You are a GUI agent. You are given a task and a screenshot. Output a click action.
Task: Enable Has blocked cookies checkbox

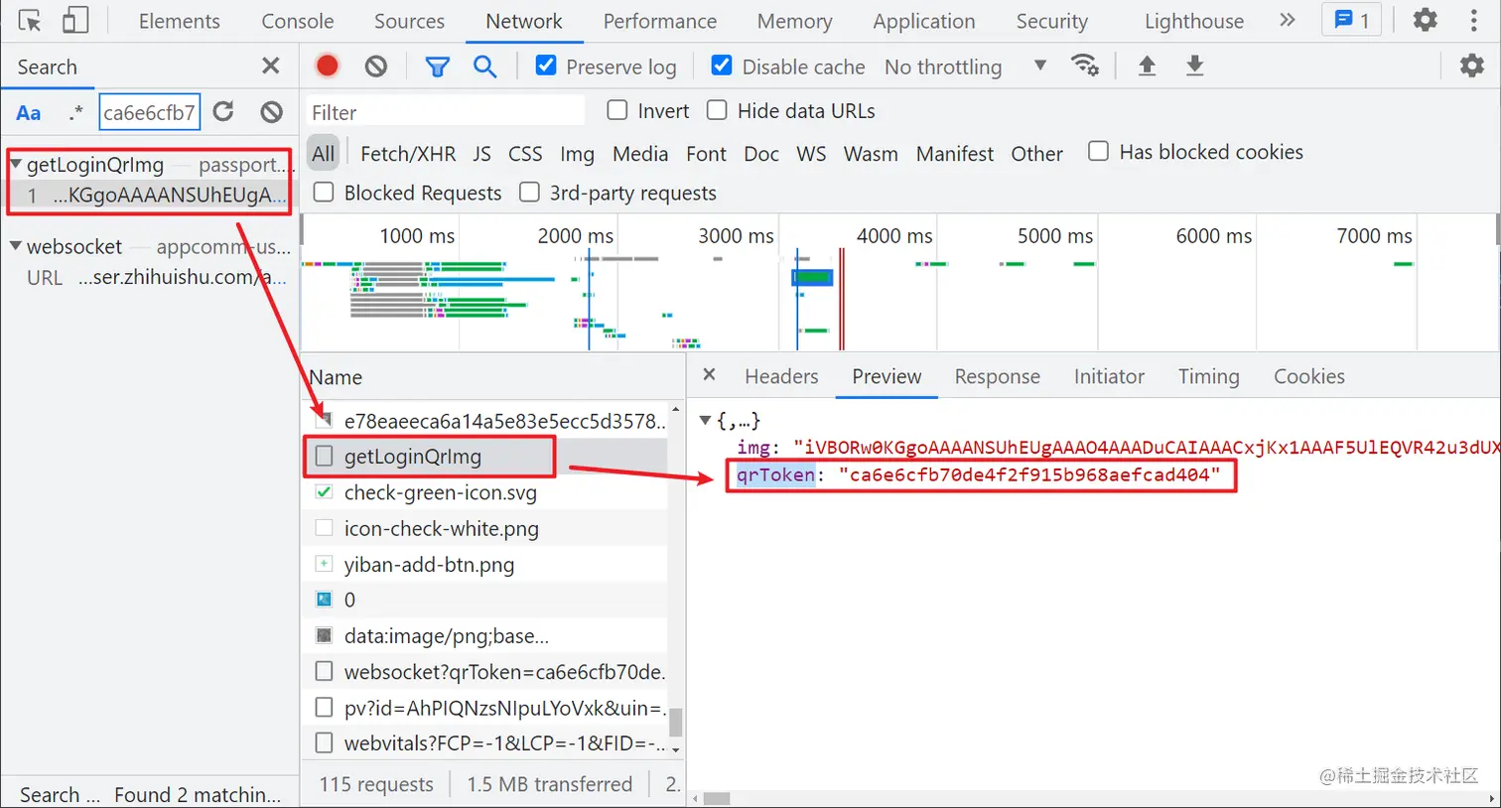pyautogui.click(x=1098, y=151)
